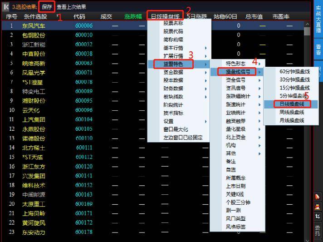This screenshot has height=242, width=323.
Task: Expand the 财务数据 submenu
Action: [179, 89]
